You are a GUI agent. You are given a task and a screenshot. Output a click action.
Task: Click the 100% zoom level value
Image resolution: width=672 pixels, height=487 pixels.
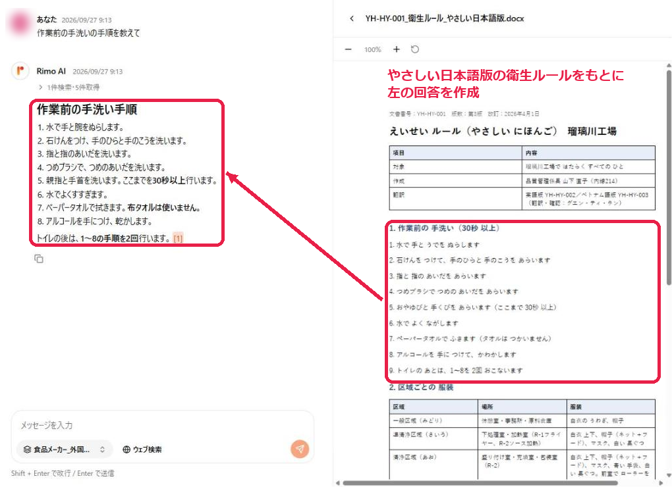click(372, 49)
